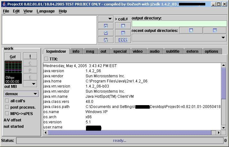Add a new collection with plus icon

coord(123,26)
